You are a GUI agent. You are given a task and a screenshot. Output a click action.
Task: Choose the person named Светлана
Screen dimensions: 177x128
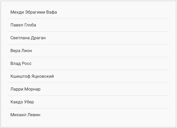click(28, 38)
